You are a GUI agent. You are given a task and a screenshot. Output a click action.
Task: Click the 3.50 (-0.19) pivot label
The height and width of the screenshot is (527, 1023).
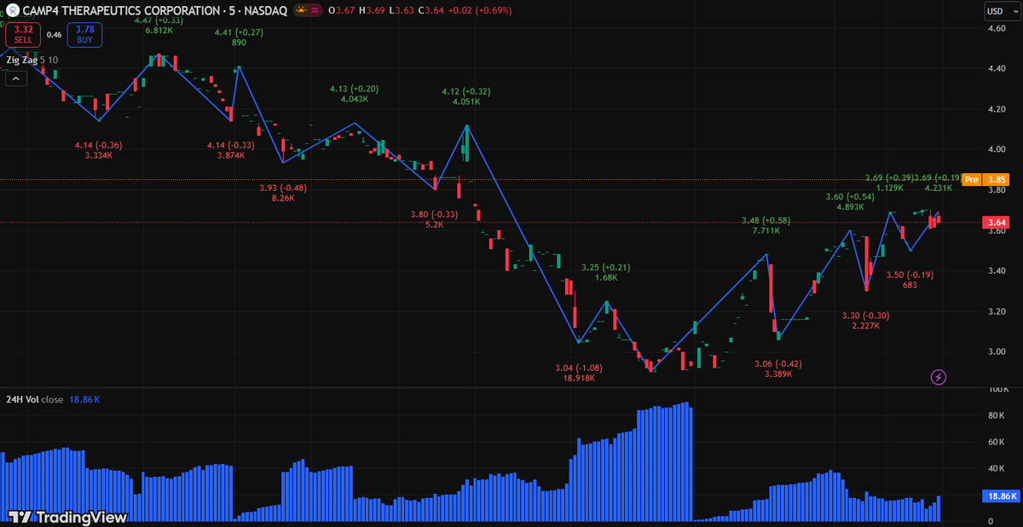[x=910, y=275]
